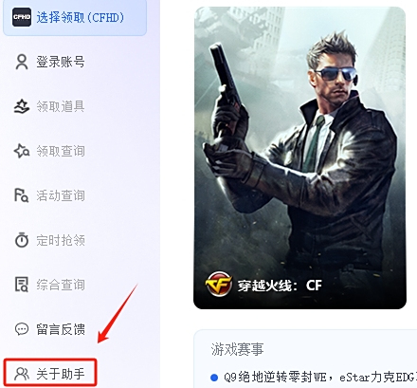
Task: Click the stopwatch icon for 定时抢领
Action: pyautogui.click(x=22, y=240)
